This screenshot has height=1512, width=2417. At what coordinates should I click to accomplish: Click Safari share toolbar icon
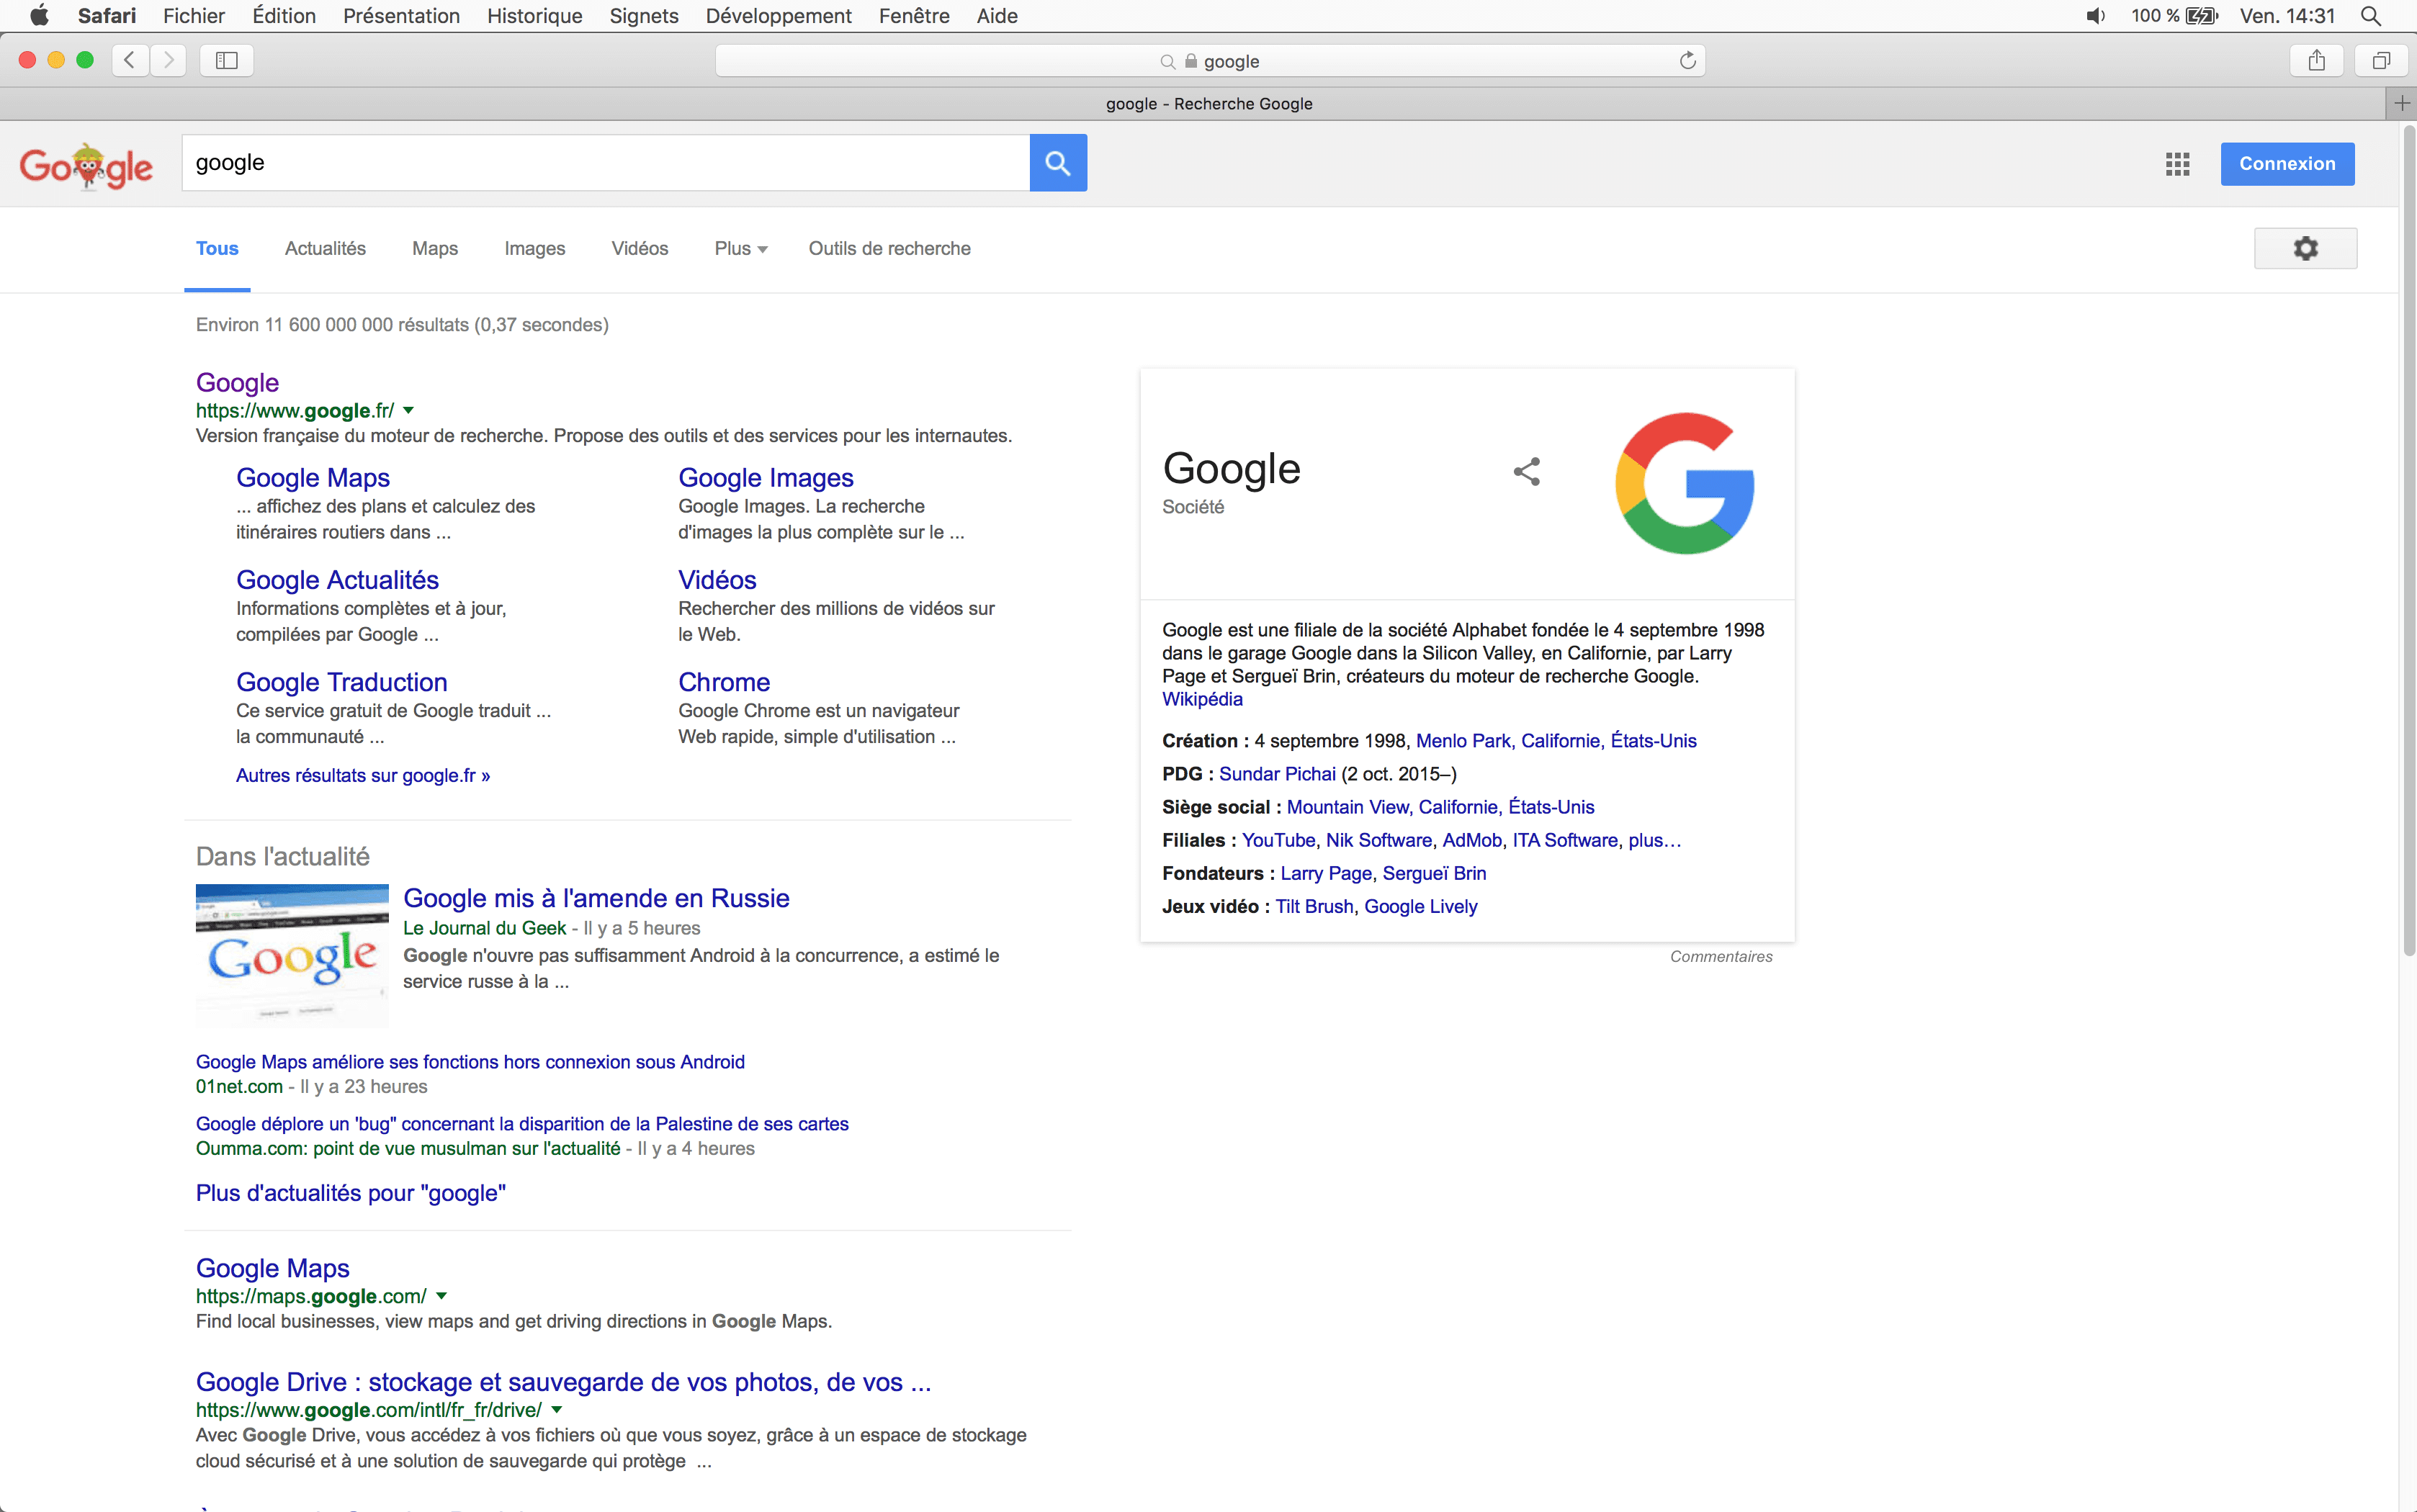[x=2316, y=61]
